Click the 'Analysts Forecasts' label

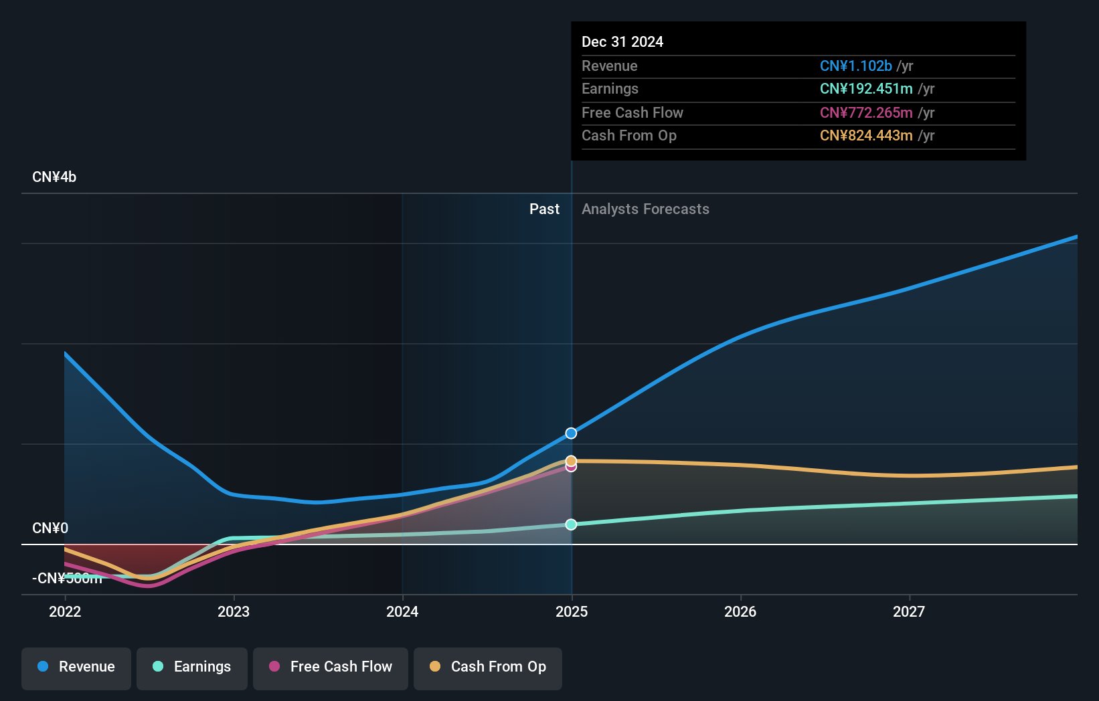click(x=645, y=209)
